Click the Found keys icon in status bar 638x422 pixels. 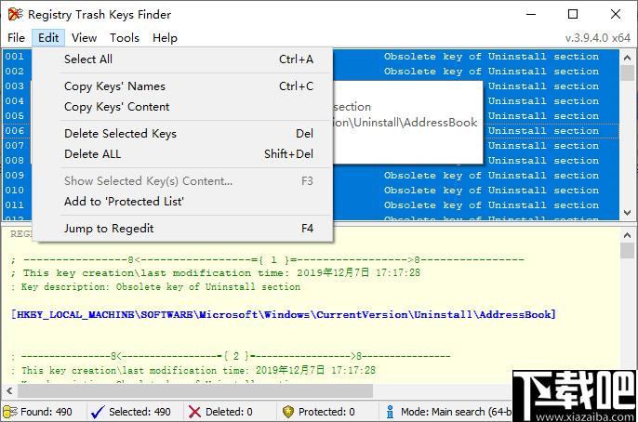[10, 412]
